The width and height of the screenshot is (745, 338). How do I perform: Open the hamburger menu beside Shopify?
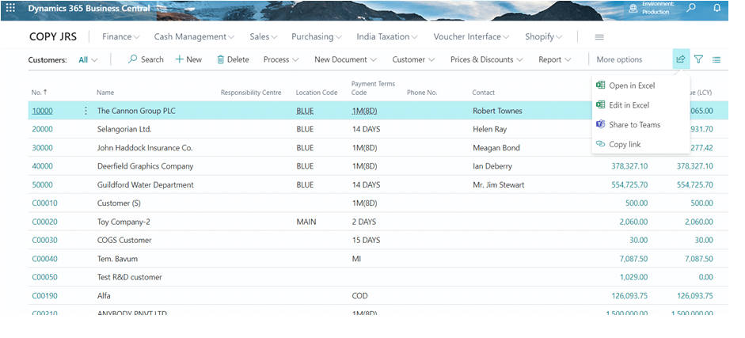[599, 37]
